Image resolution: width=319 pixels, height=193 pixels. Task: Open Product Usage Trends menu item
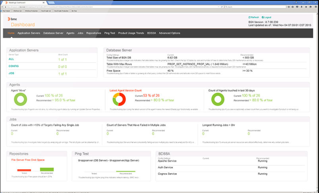pos(131,33)
